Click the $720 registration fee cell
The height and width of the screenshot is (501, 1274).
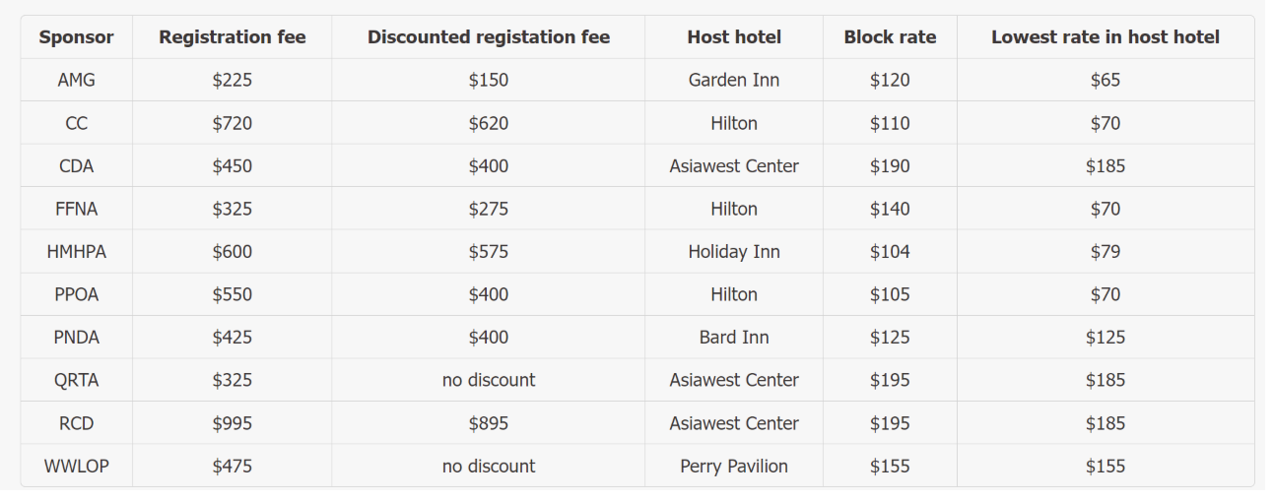(233, 123)
